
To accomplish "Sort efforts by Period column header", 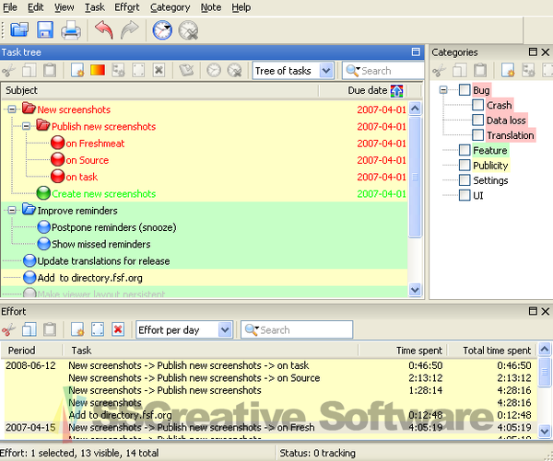I will pyautogui.click(x=31, y=351).
